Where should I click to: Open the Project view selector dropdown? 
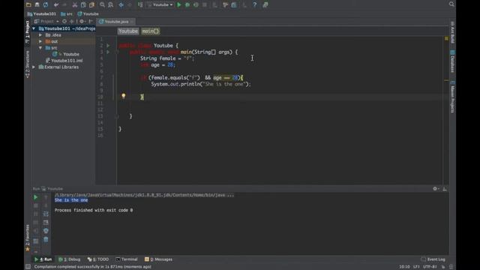tap(46, 22)
